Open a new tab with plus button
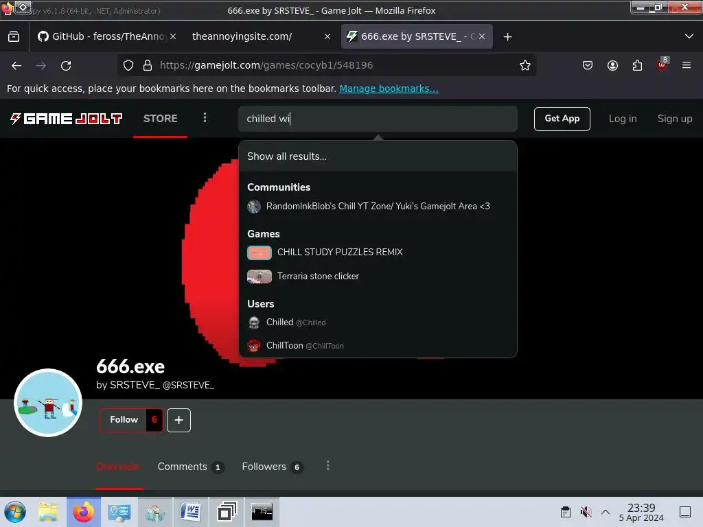 (x=507, y=37)
